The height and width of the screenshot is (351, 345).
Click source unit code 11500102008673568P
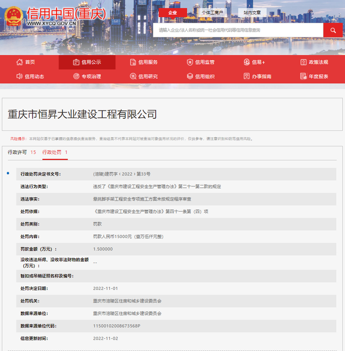[x=117, y=326]
